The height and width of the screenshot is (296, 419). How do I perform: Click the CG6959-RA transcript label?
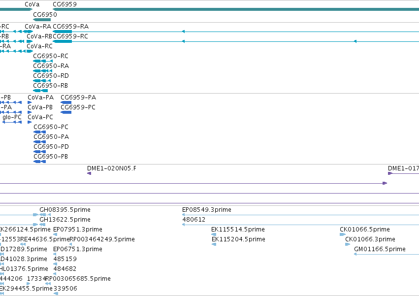coord(71,27)
